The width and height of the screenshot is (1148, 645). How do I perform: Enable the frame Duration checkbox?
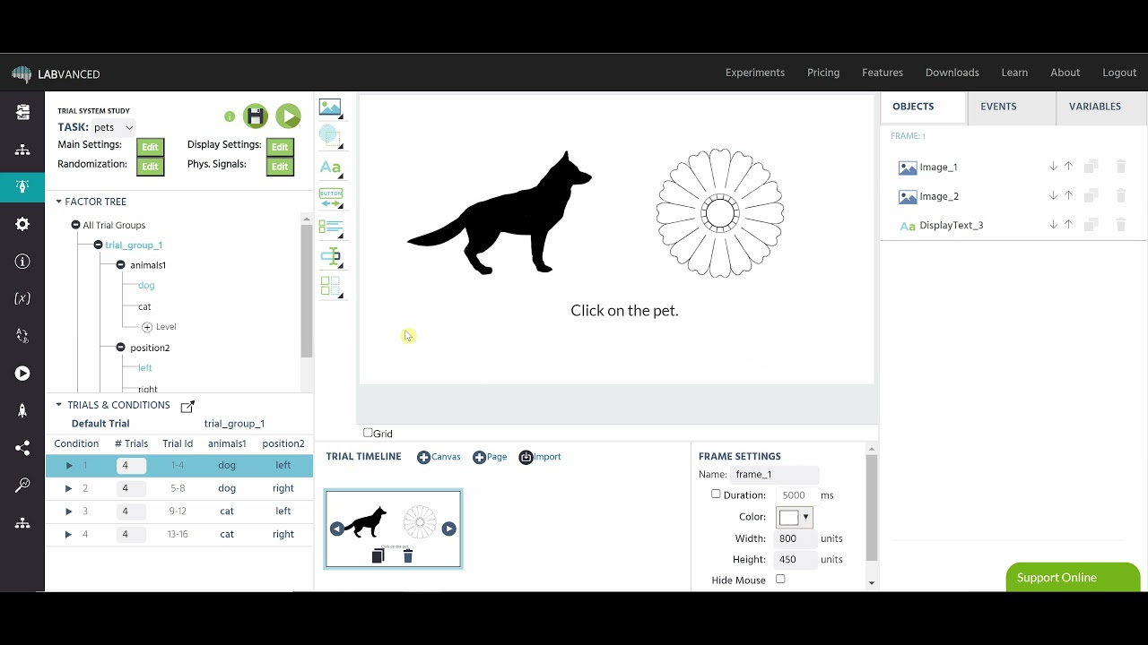716,494
